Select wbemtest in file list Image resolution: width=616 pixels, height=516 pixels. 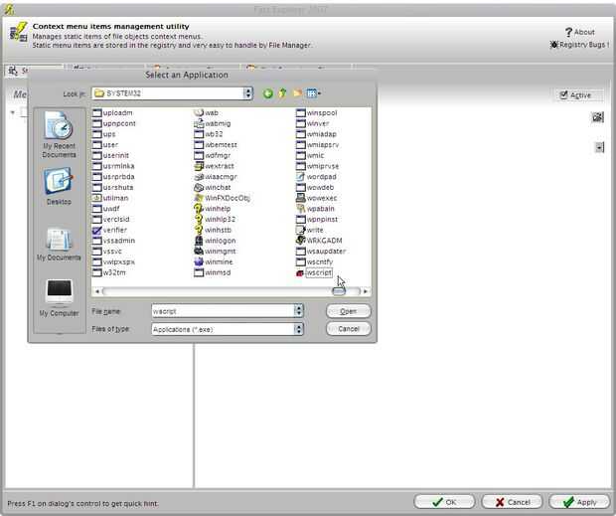(216, 144)
